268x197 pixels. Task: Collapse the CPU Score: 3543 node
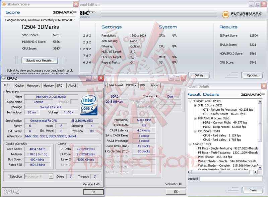[x=195, y=131]
